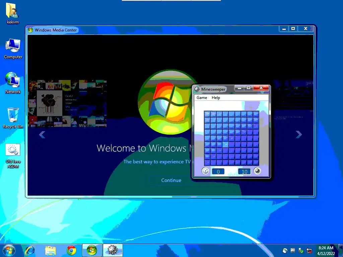This screenshot has height=257, width=343.
Task: Click the Show desktop button
Action: click(x=340, y=251)
